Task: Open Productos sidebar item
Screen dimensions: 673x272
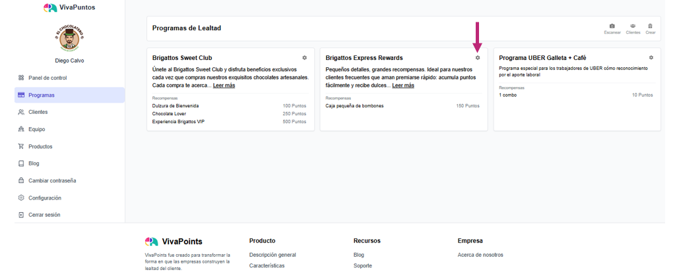Action: 69,146
